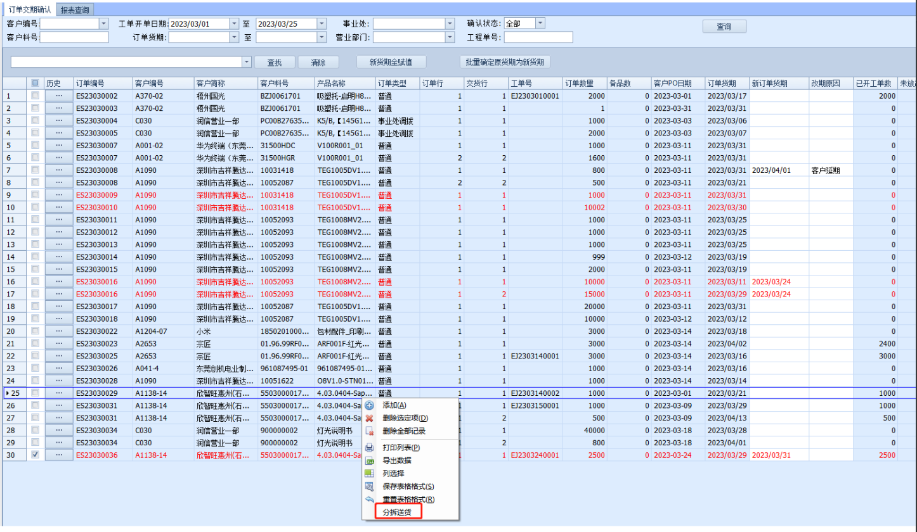
Task: Check the checkbox for order ES23030018
Action: (x=36, y=319)
